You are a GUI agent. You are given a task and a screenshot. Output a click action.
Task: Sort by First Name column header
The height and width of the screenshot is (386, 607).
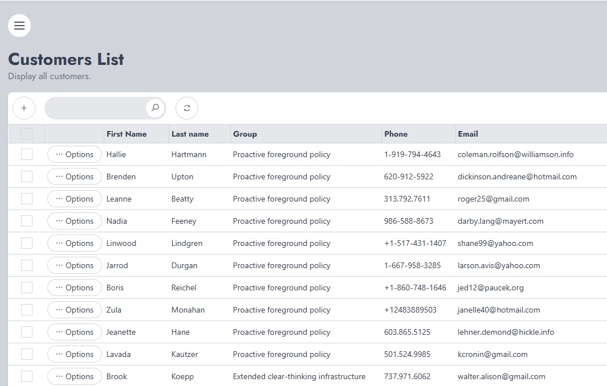point(127,134)
